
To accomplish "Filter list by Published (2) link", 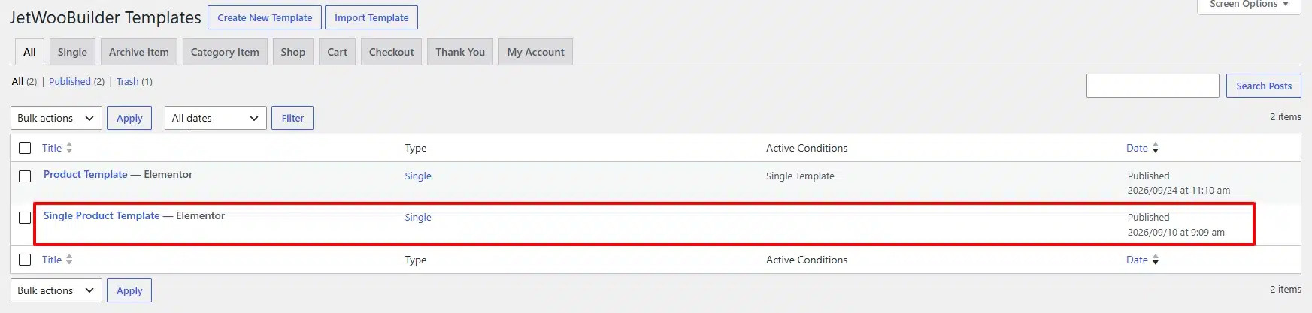I will [77, 81].
